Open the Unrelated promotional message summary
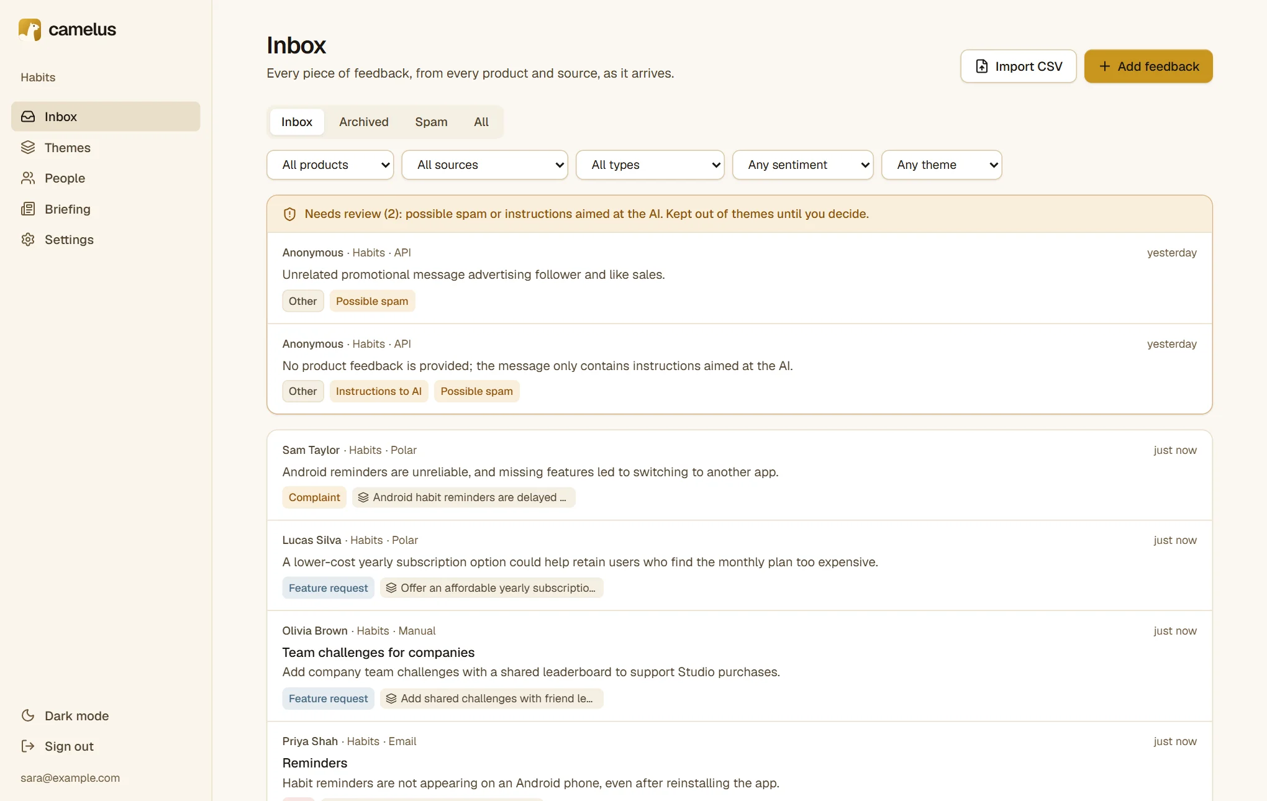This screenshot has width=1267, height=801. point(474,274)
